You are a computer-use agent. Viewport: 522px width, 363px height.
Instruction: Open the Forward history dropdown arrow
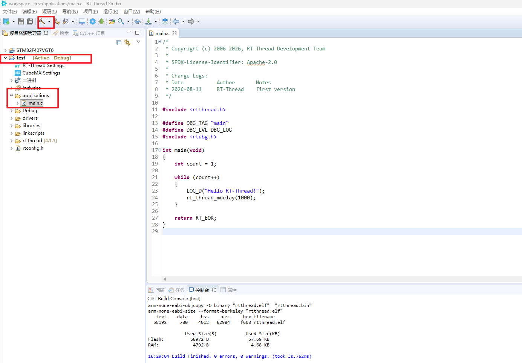pos(198,21)
